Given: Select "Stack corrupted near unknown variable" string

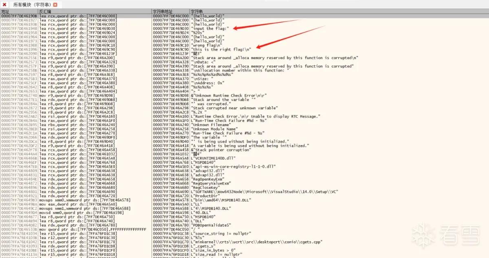Looking at the screenshot, I should (234, 108).
